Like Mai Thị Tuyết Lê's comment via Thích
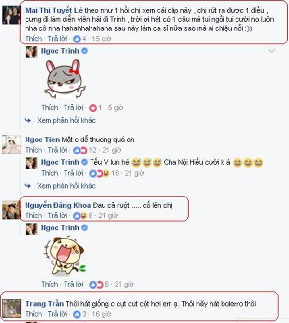The width and height of the screenshot is (289, 323). click(34, 39)
